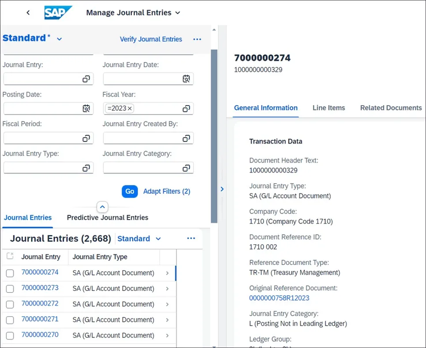Open original reference document 0000000758R12023

point(279,298)
